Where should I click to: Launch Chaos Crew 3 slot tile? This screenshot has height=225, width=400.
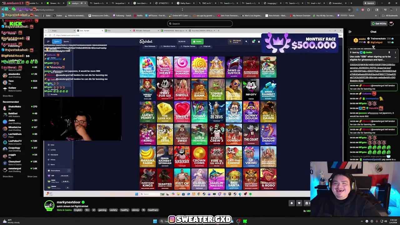pos(217,134)
